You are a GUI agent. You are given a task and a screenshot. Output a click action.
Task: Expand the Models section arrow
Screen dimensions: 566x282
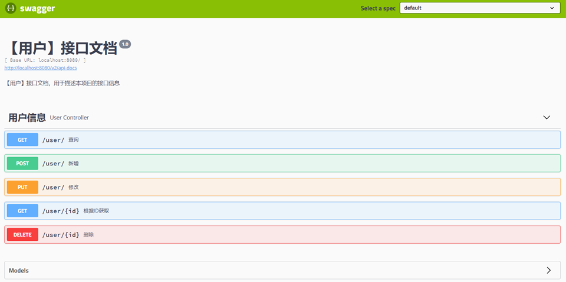(x=548, y=270)
